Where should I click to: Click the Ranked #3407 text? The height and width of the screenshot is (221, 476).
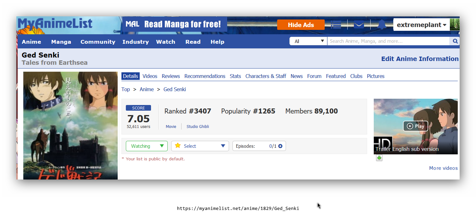click(188, 111)
